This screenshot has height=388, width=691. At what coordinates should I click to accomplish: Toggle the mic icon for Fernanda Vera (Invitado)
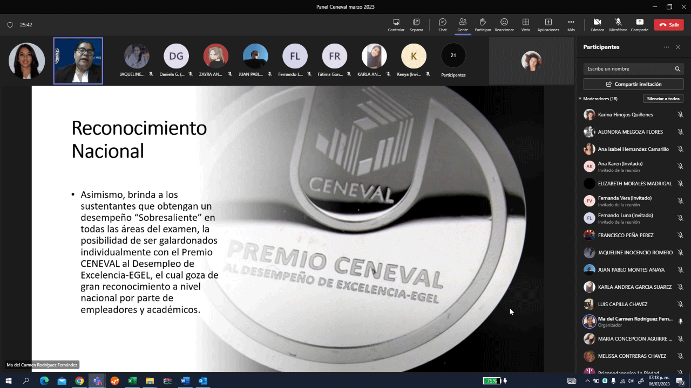point(680,201)
